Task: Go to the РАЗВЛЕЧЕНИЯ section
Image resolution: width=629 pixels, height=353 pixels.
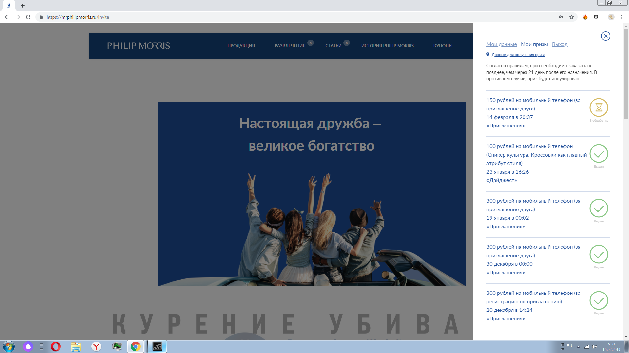Action: [290, 46]
